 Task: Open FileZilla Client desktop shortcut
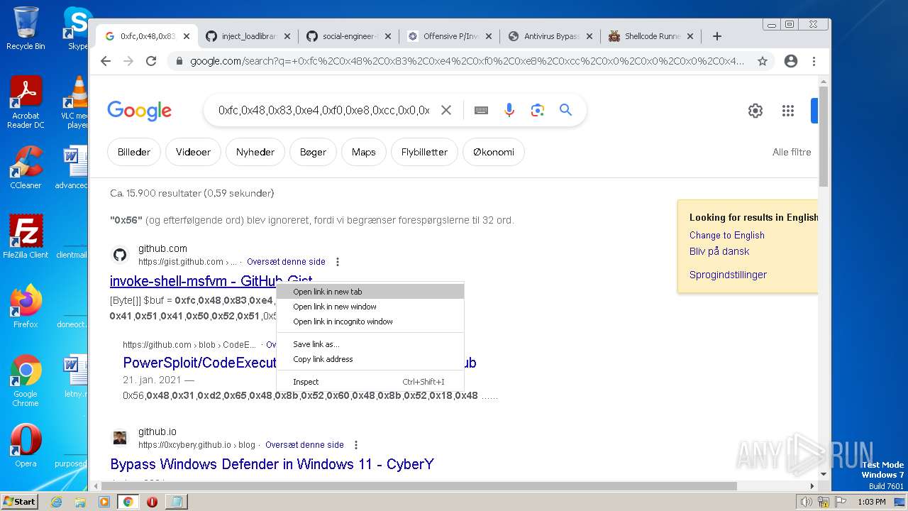[x=26, y=236]
